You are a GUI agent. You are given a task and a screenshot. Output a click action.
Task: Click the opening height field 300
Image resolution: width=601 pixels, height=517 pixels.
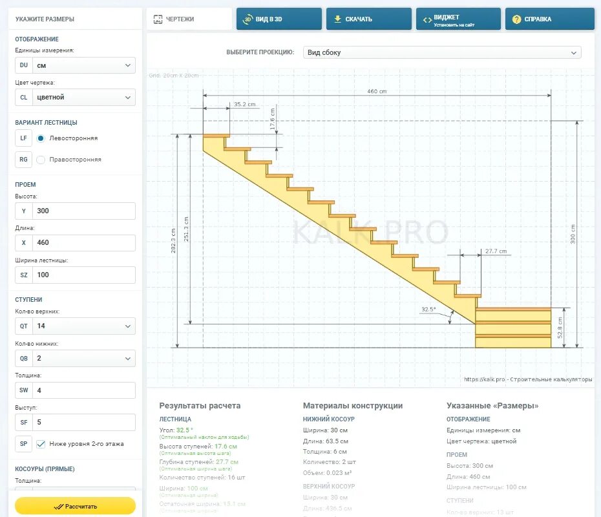click(x=84, y=211)
